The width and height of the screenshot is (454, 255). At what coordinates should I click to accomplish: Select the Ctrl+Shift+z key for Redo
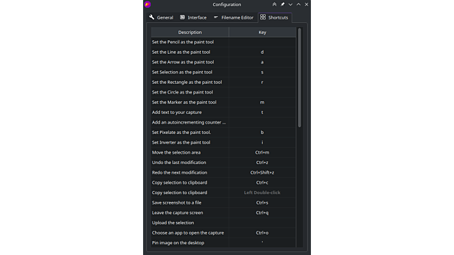click(x=262, y=172)
